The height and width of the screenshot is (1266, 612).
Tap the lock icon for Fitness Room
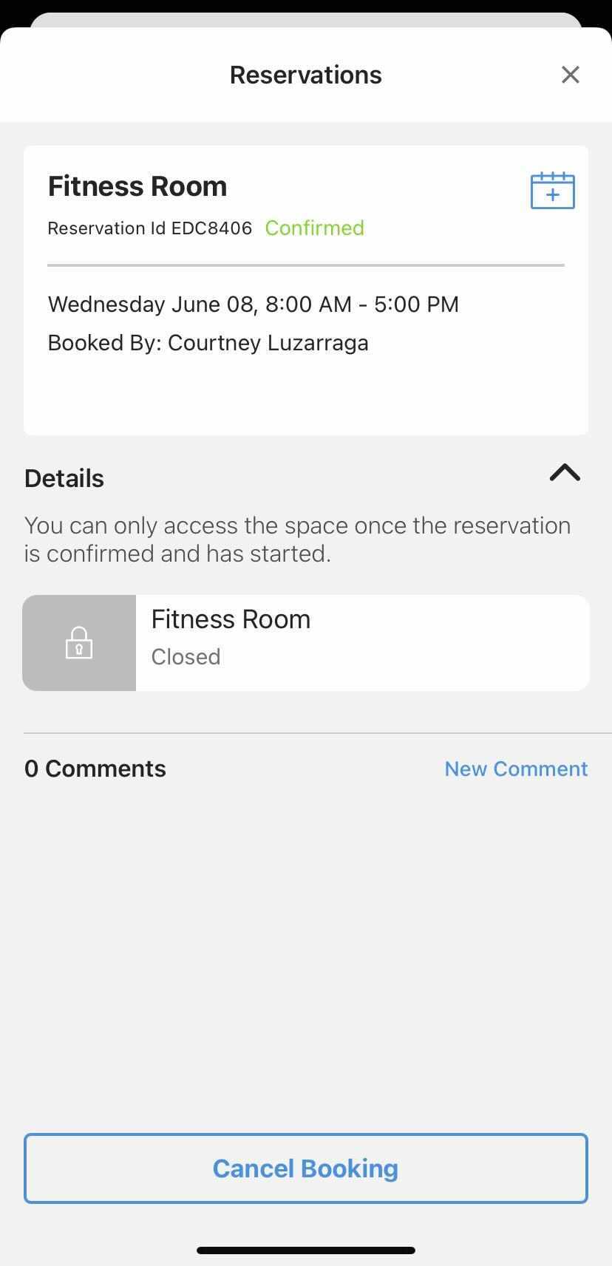point(79,643)
